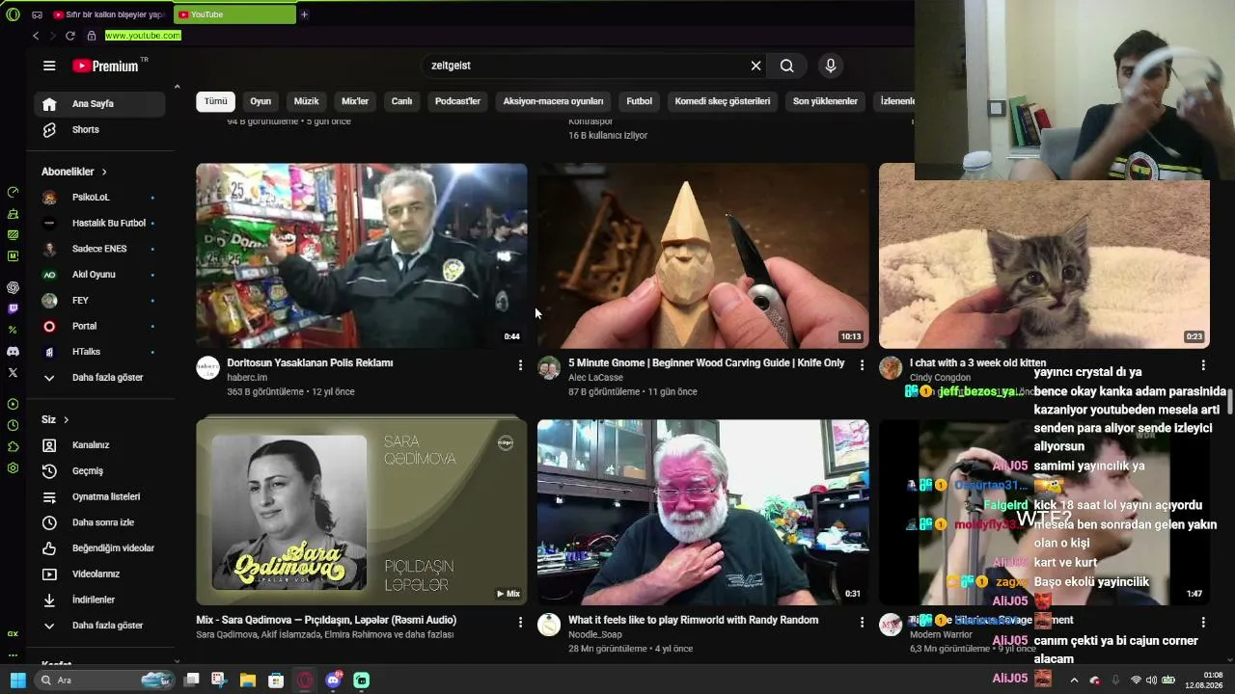Open HTalks subscription channel
Image resolution: width=1235 pixels, height=694 pixels.
(x=99, y=352)
